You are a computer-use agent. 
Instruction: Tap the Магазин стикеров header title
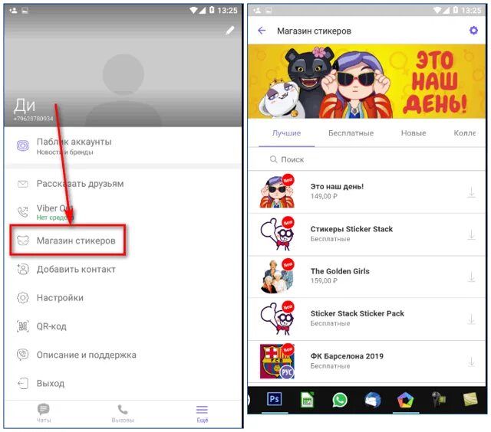314,31
